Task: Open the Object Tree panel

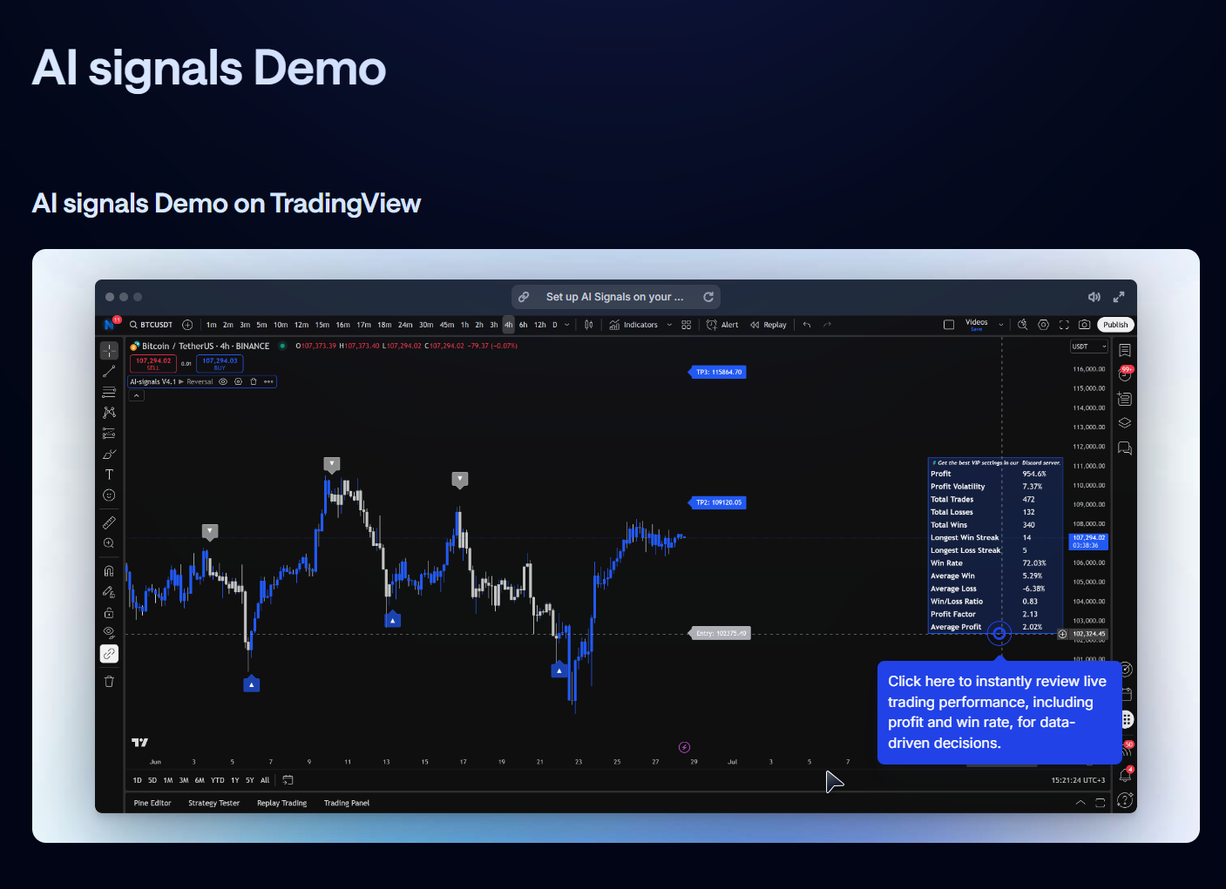Action: [x=1124, y=422]
